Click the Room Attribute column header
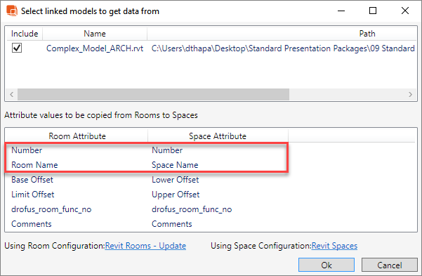Image resolution: width=422 pixels, height=276 pixels. (x=77, y=136)
